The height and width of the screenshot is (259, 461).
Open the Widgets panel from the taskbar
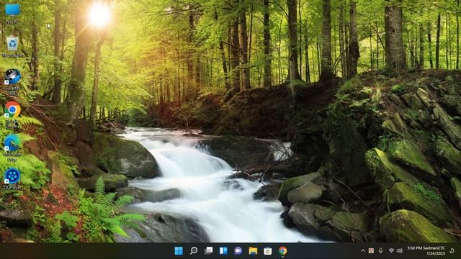click(x=223, y=251)
